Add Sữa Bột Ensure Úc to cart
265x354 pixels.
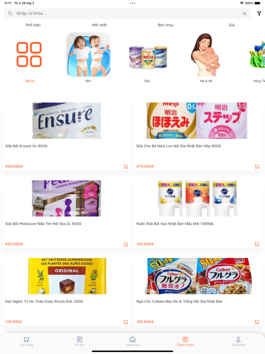126,167
